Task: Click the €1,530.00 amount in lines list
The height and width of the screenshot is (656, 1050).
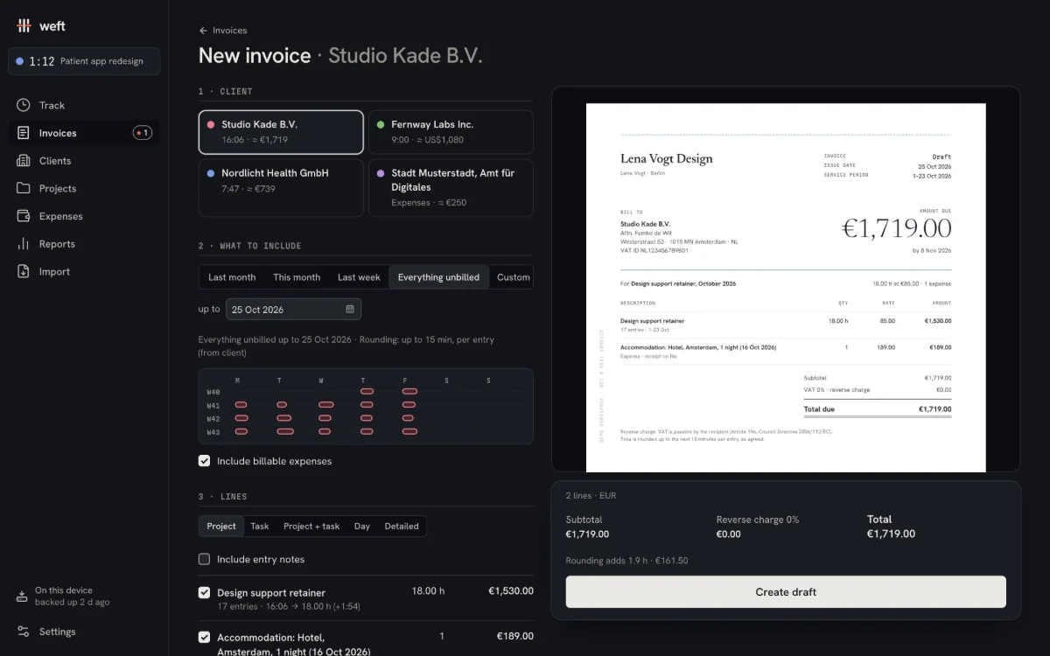Action: 510,591
